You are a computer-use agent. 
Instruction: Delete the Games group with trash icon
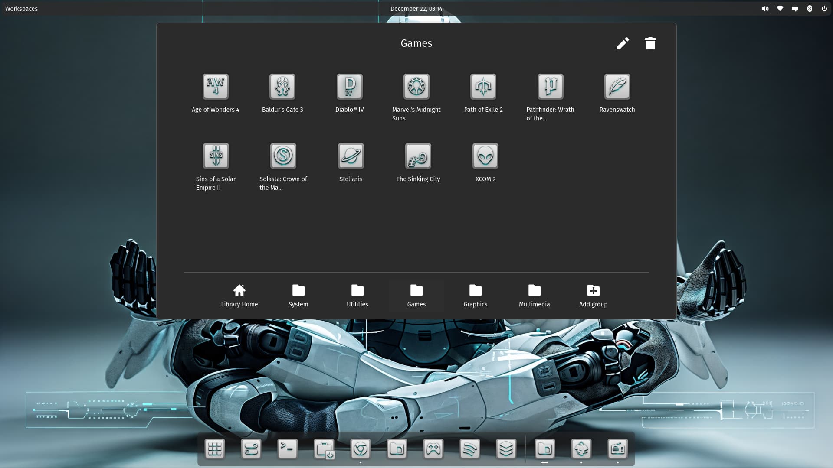(x=650, y=43)
